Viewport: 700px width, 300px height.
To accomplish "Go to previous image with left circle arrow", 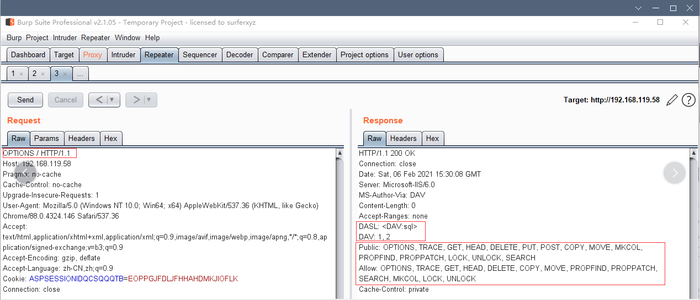I will pyautogui.click(x=25, y=172).
